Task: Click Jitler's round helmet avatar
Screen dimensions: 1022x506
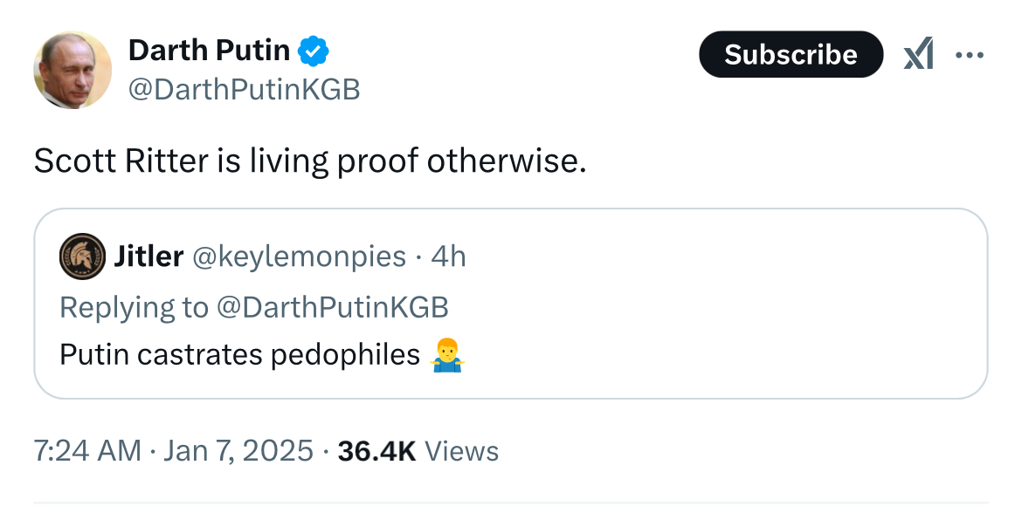Action: pos(82,256)
